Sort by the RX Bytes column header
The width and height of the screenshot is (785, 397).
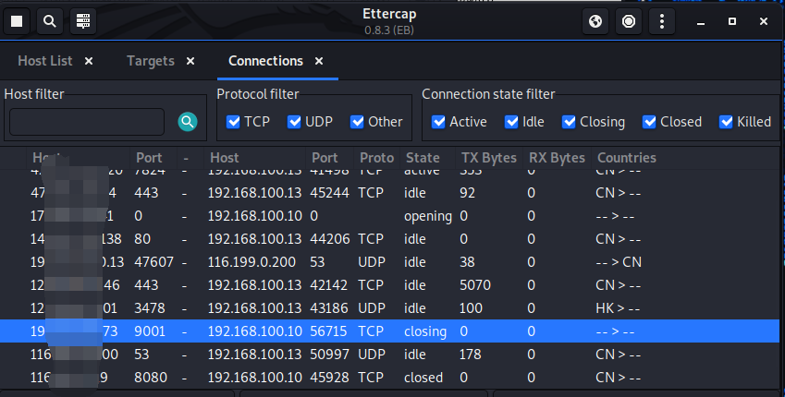557,158
